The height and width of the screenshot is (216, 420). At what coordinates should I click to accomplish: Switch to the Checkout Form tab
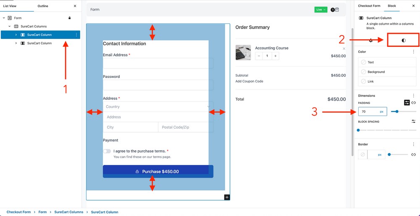click(369, 5)
